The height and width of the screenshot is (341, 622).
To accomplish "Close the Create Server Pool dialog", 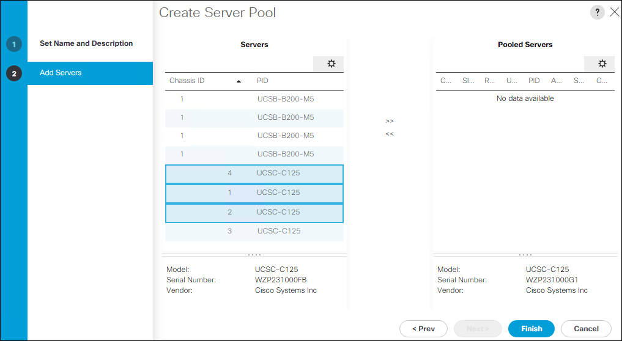I will pyautogui.click(x=614, y=12).
